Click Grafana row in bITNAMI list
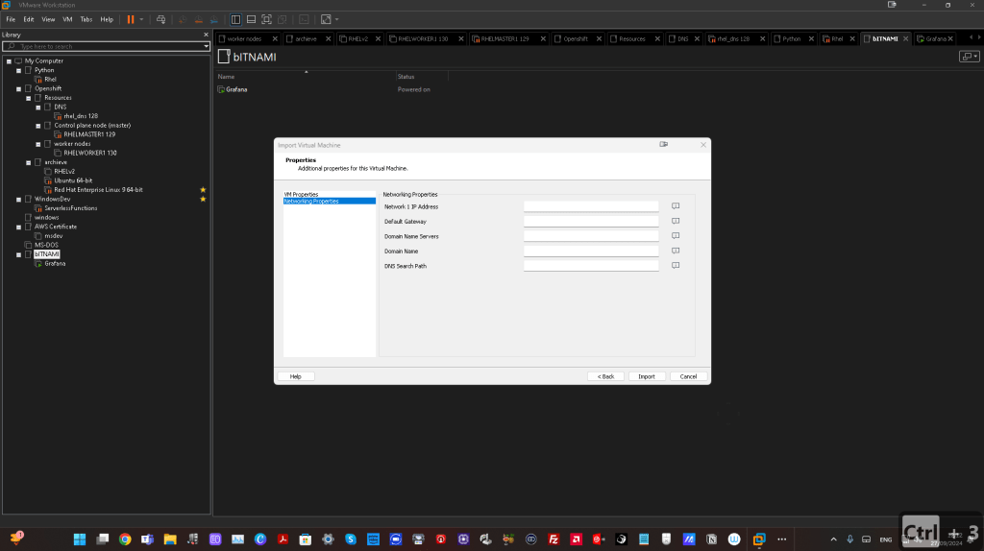The image size is (984, 551). click(236, 89)
